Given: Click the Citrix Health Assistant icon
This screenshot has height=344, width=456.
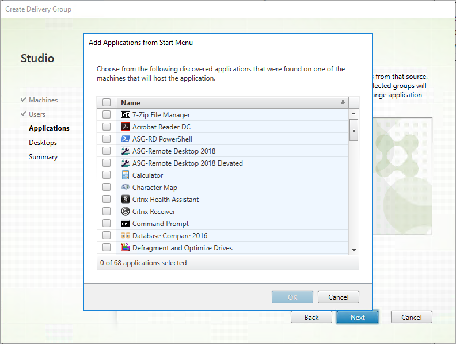Looking at the screenshot, I should tap(126, 199).
